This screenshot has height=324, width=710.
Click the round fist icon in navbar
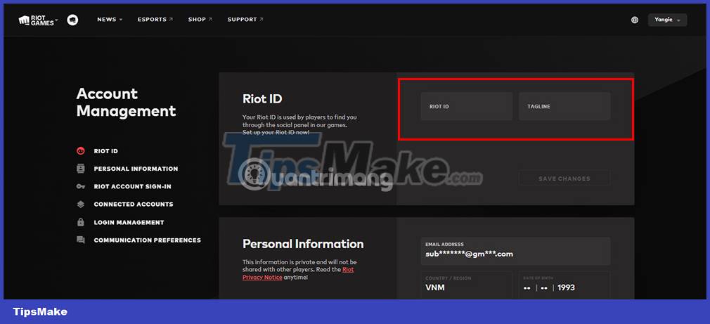pyautogui.click(x=72, y=20)
